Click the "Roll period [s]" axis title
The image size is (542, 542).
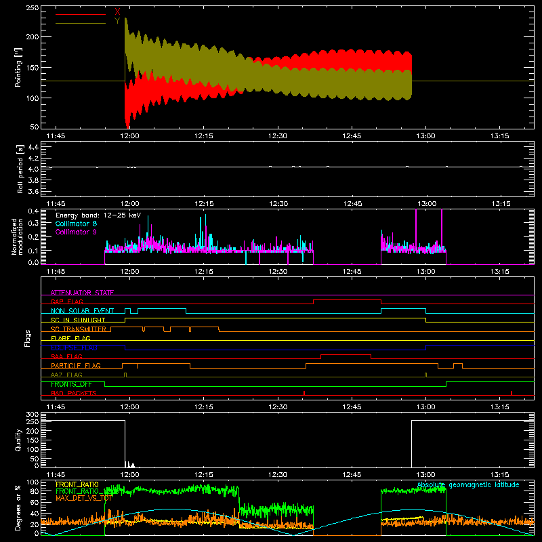click(20, 169)
